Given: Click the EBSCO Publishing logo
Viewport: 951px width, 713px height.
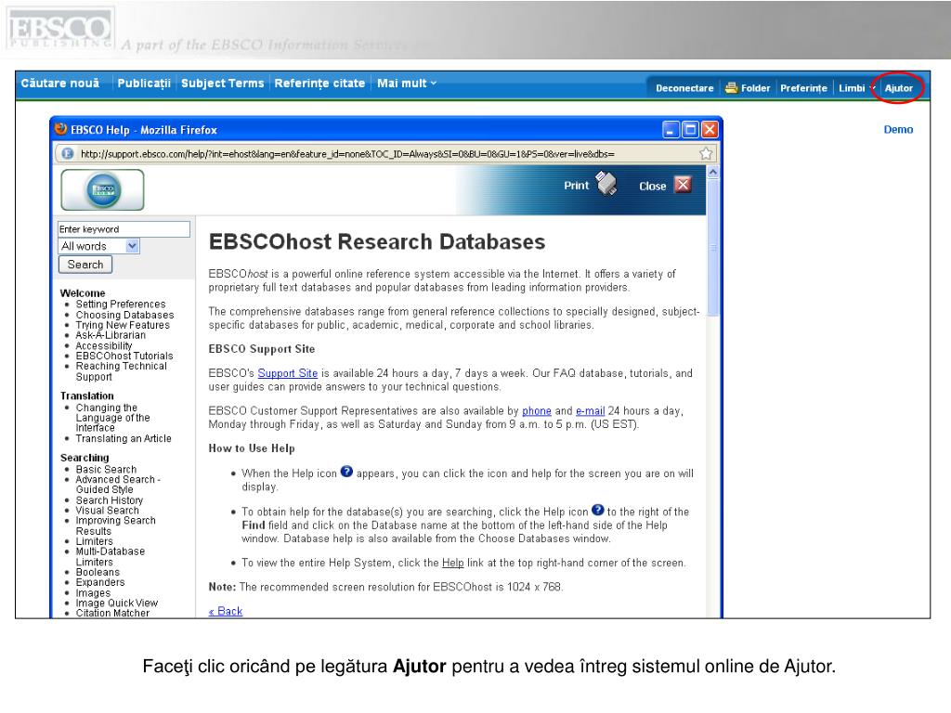Looking at the screenshot, I should [59, 29].
